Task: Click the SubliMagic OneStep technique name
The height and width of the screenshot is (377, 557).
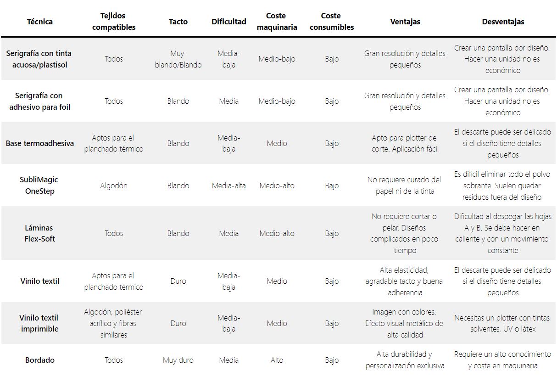Action: coord(39,185)
